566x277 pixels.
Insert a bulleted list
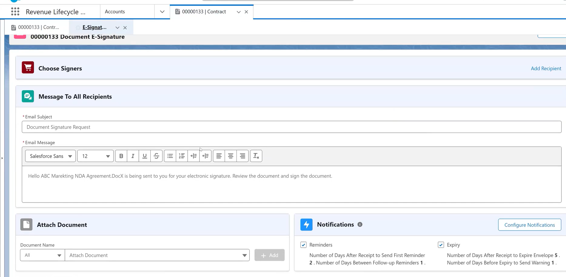pyautogui.click(x=170, y=156)
